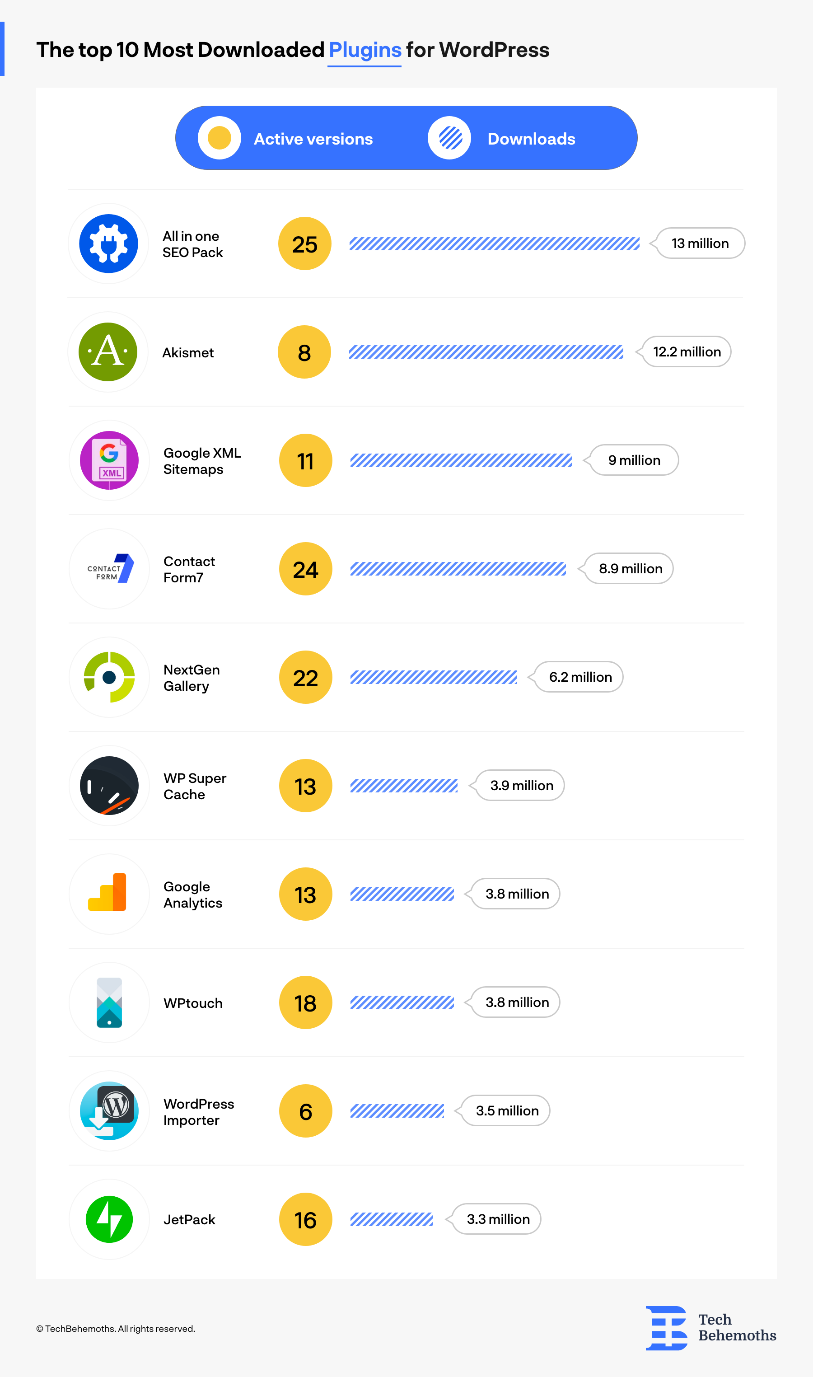The height and width of the screenshot is (1377, 813).
Task: Click the NextGen Gallery icon
Action: [x=109, y=677]
